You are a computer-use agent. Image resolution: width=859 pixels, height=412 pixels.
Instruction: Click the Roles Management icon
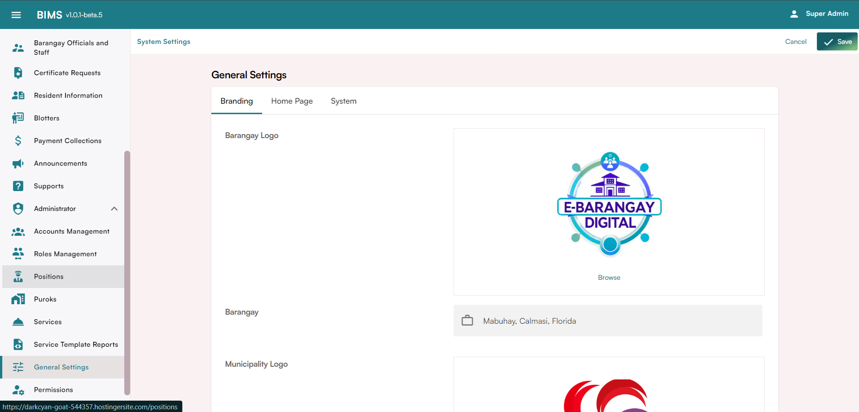tap(18, 254)
